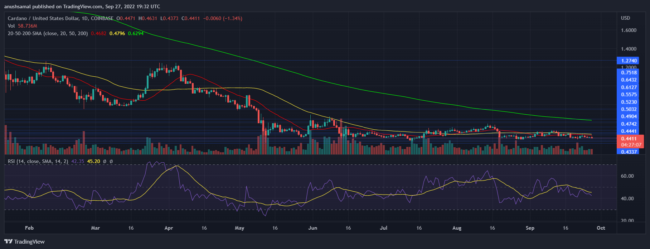Image resolution: width=650 pixels, height=249 pixels.
Task: Click the red 20 SMA value 0.4682
Action: click(x=98, y=33)
